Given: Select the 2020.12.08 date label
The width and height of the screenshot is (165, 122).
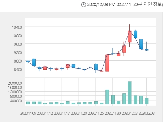Looking at the screenshot, I should click(147, 113).
